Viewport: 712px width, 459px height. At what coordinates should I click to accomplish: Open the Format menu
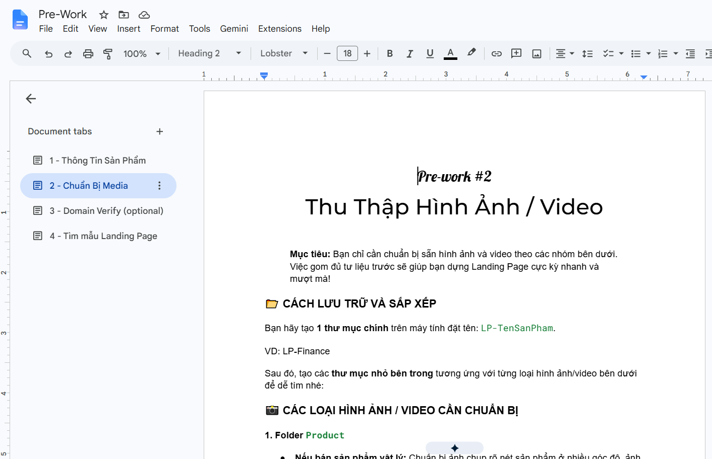pos(164,29)
